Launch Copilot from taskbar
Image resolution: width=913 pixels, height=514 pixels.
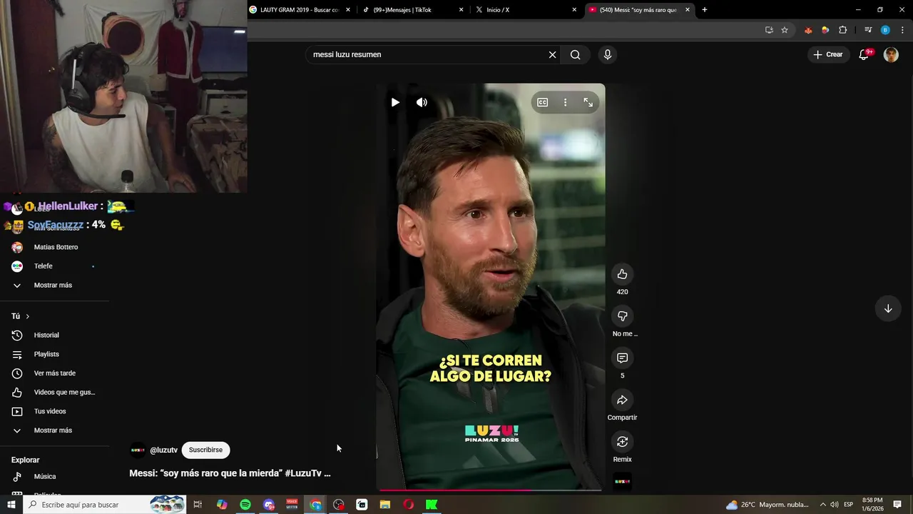pyautogui.click(x=222, y=505)
